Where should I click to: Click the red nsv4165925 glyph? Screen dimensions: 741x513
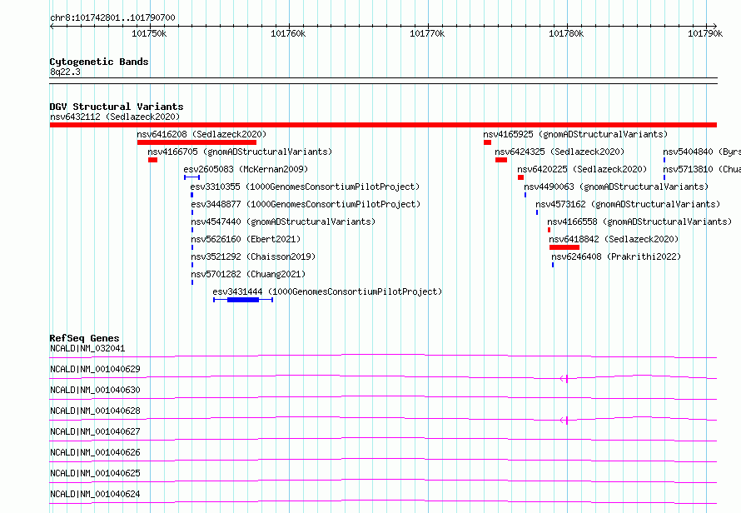coord(487,142)
